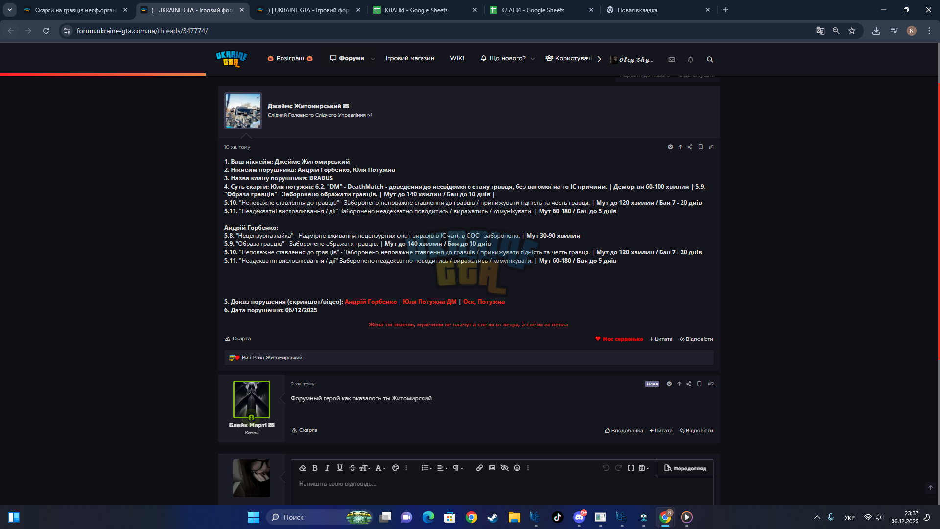Image resolution: width=940 pixels, height=529 pixels.
Task: Add a spoiler with the crossed-eye icon
Action: [x=504, y=468]
